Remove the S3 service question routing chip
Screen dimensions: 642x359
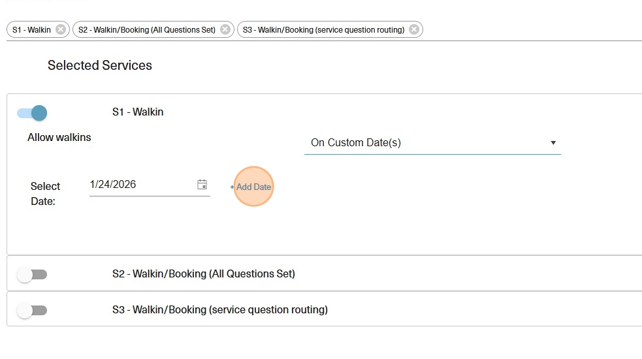414,29
